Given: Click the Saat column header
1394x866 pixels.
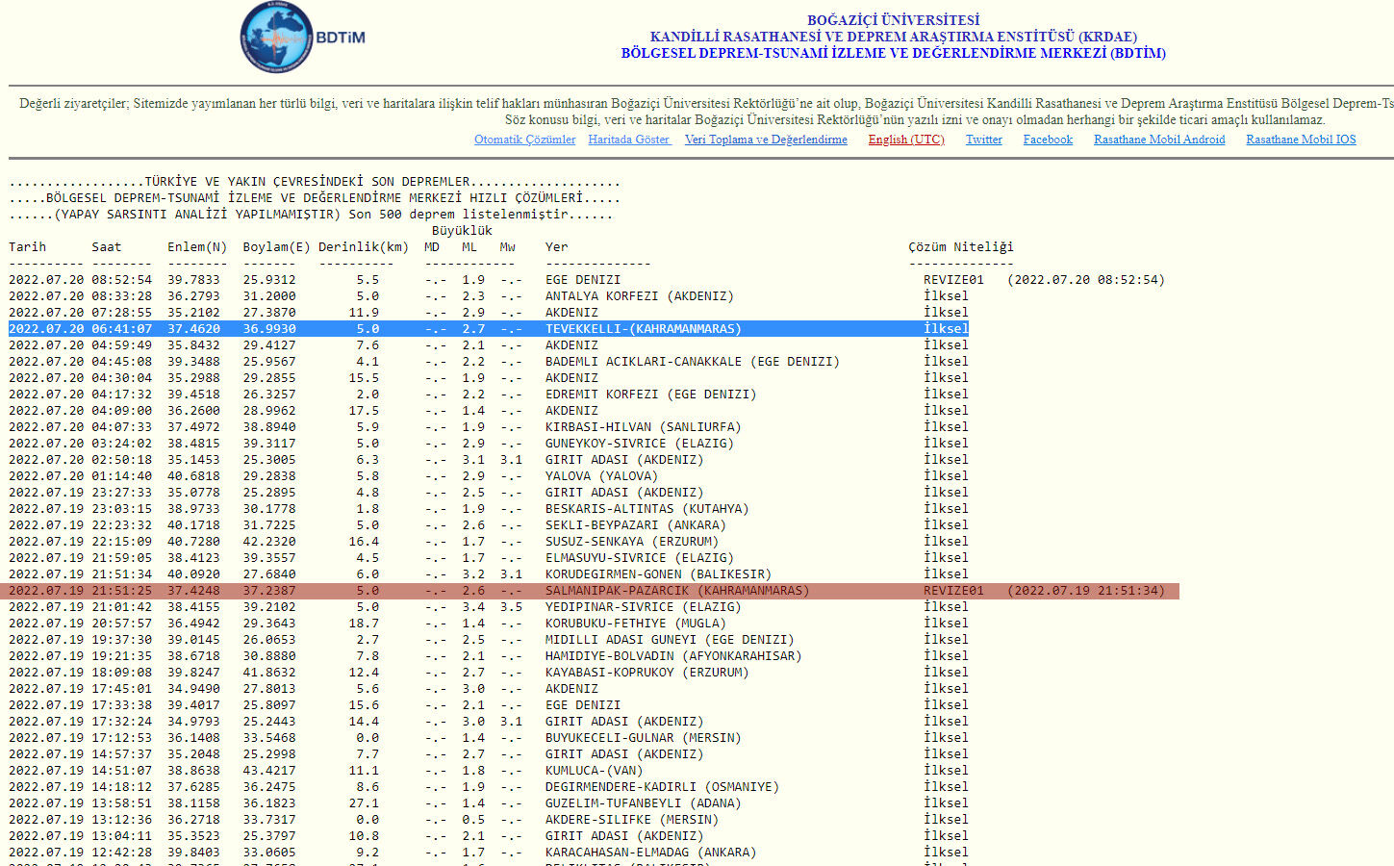Looking at the screenshot, I should (x=107, y=247).
